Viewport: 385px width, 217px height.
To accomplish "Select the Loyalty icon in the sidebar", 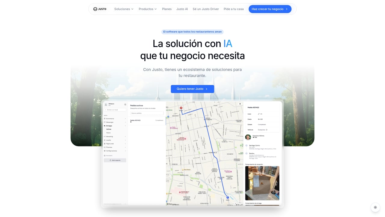I will tap(104, 140).
